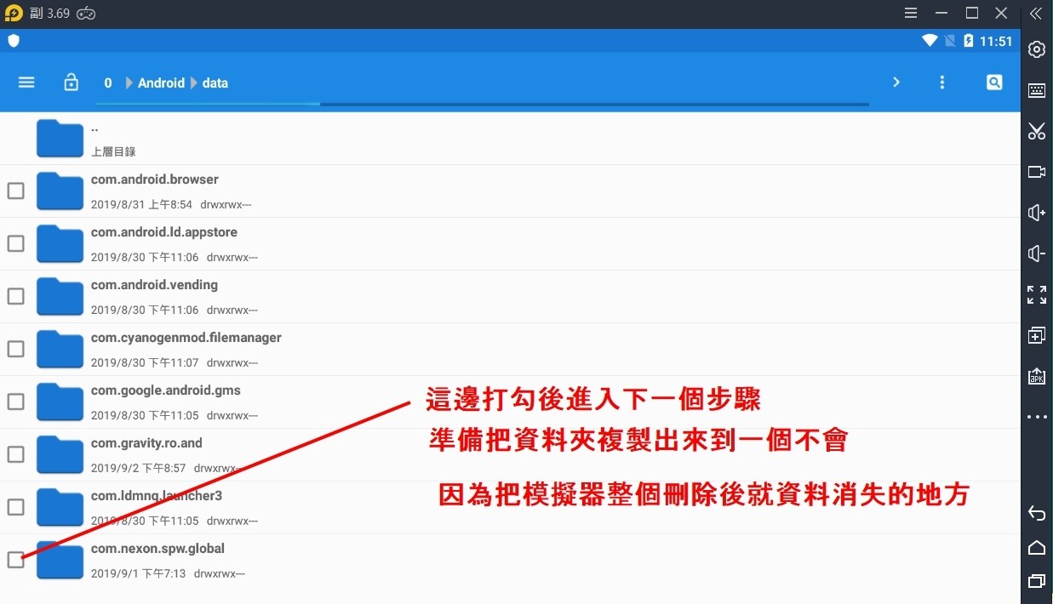Open the three-dot overflow menu
Image resolution: width=1053 pixels, height=604 pixels.
click(941, 83)
